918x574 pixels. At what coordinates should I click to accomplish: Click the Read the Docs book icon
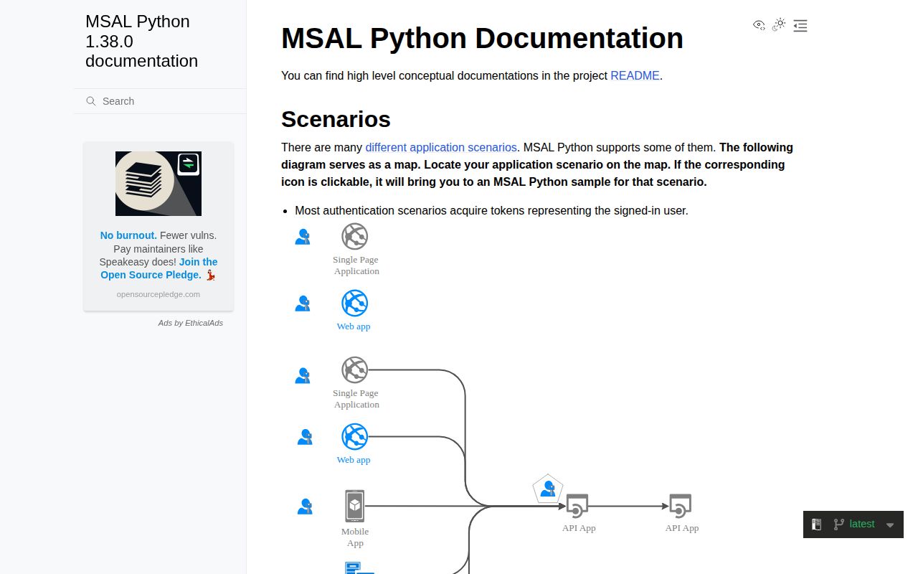816,524
